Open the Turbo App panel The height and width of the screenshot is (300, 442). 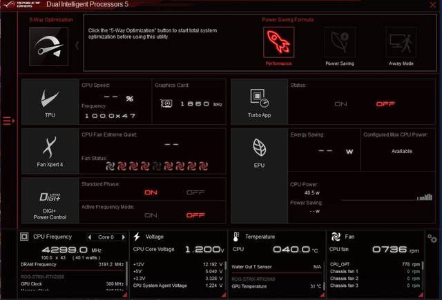(x=260, y=101)
